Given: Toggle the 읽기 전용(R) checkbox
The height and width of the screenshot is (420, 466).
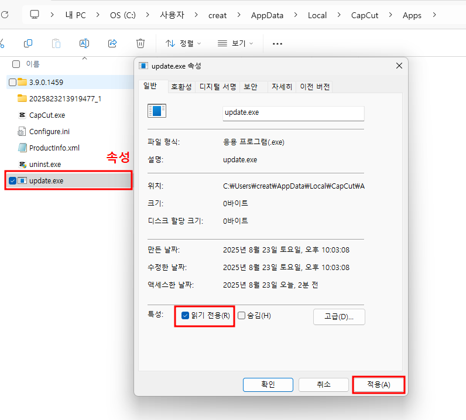Looking at the screenshot, I should click(x=185, y=315).
